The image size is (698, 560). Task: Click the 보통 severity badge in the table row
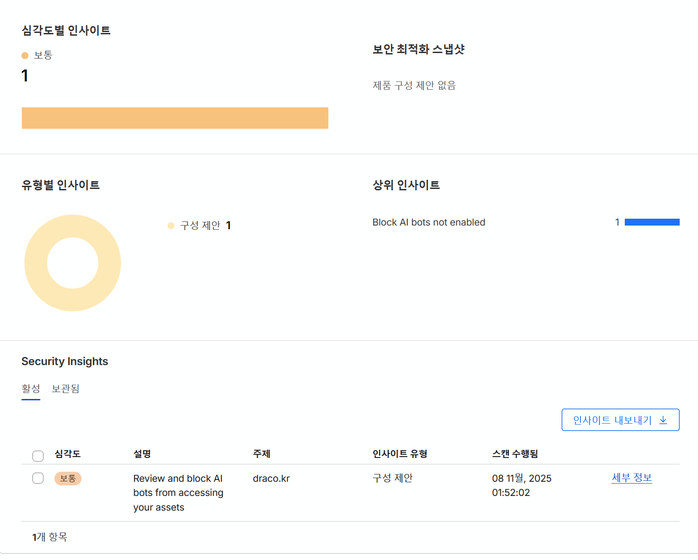coord(68,479)
